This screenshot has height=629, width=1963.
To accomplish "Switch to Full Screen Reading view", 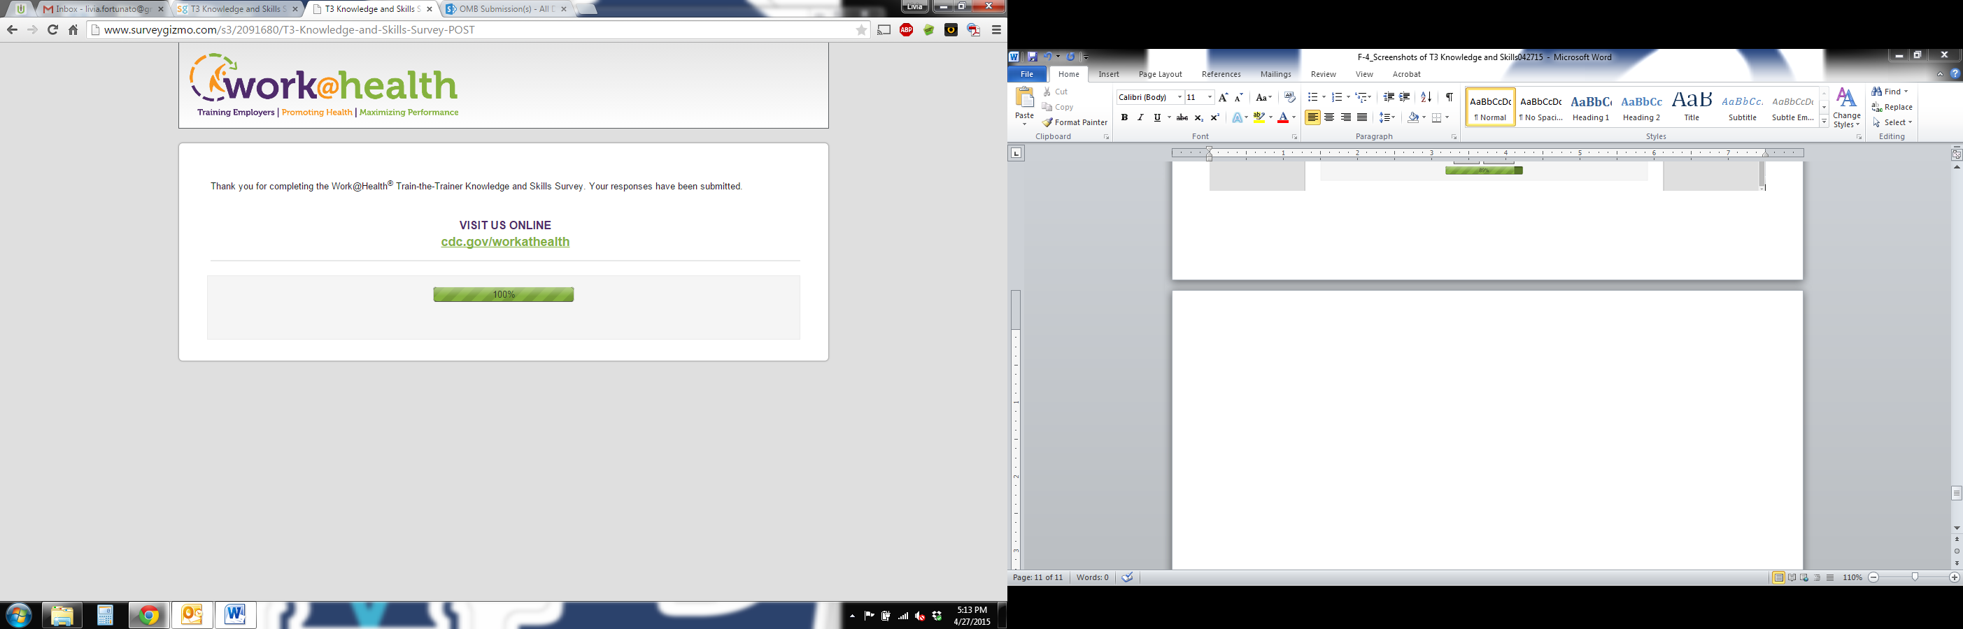I will pyautogui.click(x=1792, y=577).
